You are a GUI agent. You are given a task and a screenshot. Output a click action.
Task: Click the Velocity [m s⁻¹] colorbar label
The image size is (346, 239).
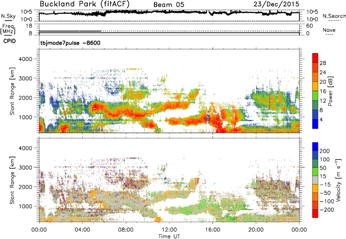coord(338,180)
